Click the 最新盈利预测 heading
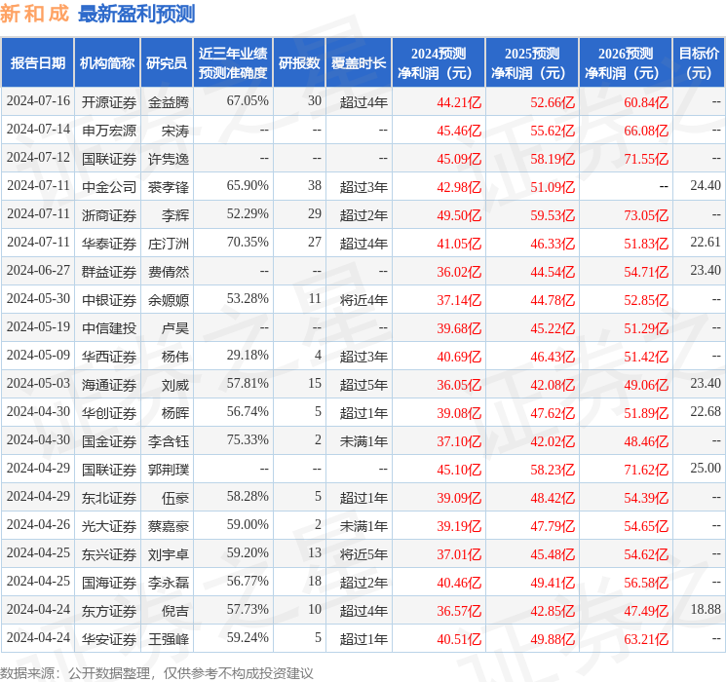 coord(136,14)
